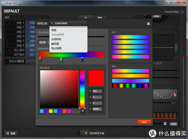Click the blue gradient stop marker
This screenshot has height=139, width=188.
(x=82, y=59)
